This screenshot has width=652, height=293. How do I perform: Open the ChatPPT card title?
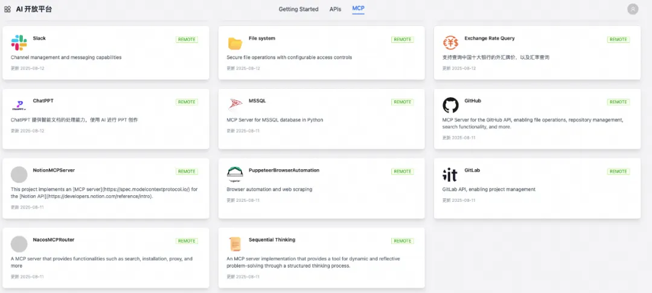pyautogui.click(x=43, y=101)
